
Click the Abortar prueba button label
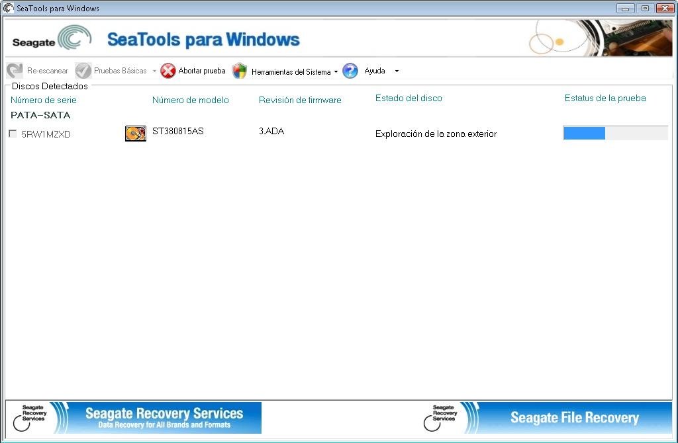click(x=202, y=71)
